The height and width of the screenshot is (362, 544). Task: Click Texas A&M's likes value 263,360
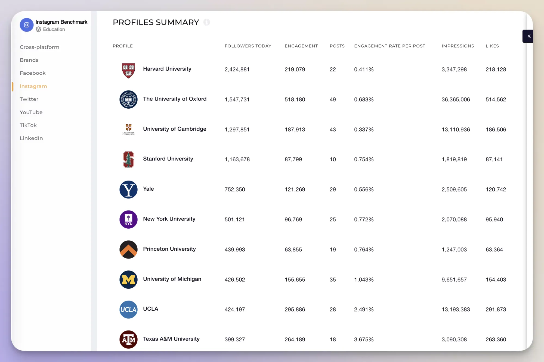click(x=496, y=339)
